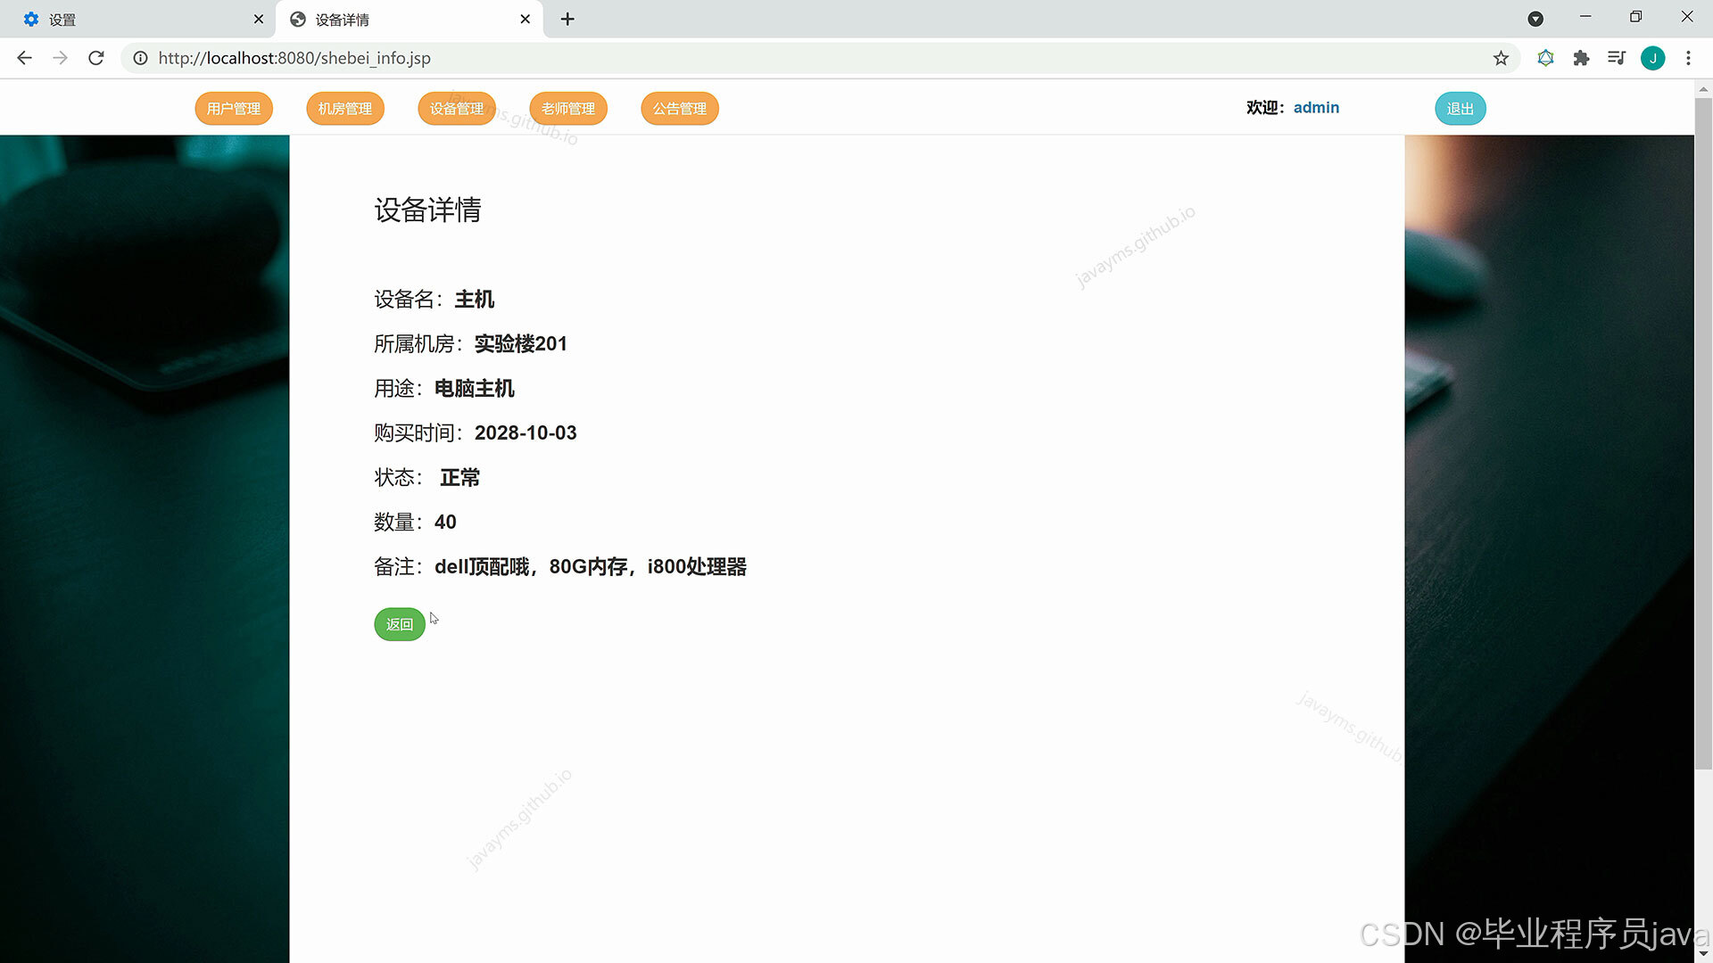
Task: Restore down the browser window
Action: coord(1635,17)
